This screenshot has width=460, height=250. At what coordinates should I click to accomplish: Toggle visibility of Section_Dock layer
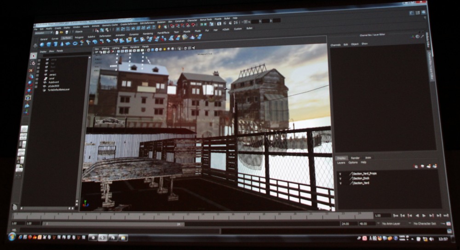[340, 178]
